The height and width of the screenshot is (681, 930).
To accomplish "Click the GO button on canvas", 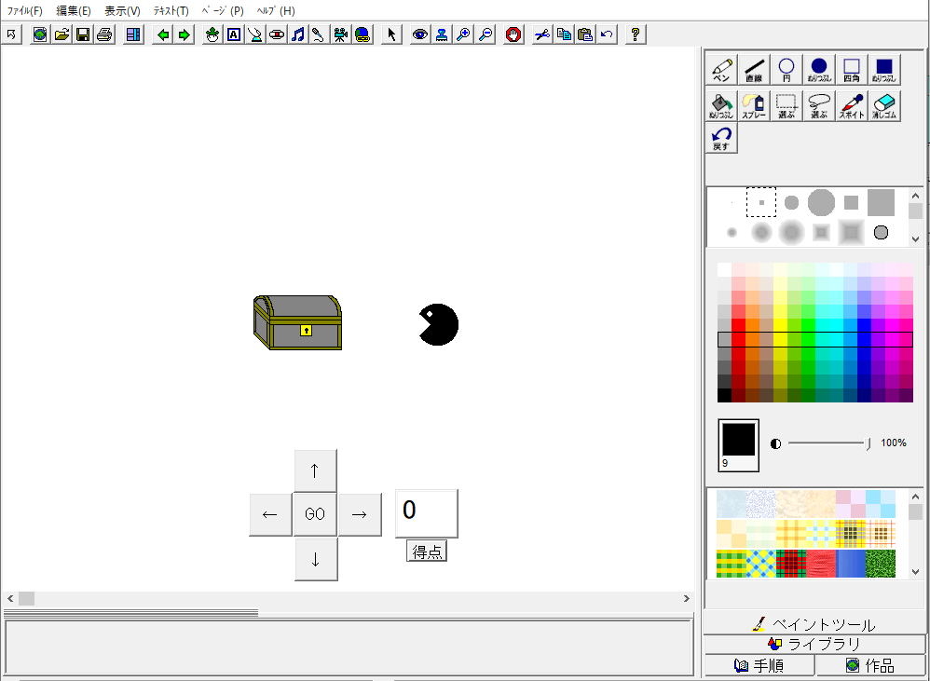I will click(x=315, y=514).
